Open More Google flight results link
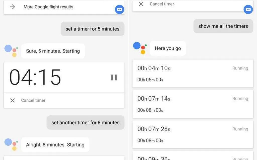The width and height of the screenshot is (257, 160). pos(48,7)
